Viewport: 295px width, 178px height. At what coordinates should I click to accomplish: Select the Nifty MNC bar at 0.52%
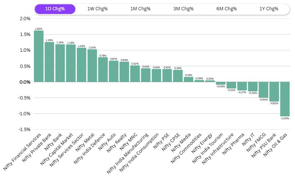coord(135,74)
